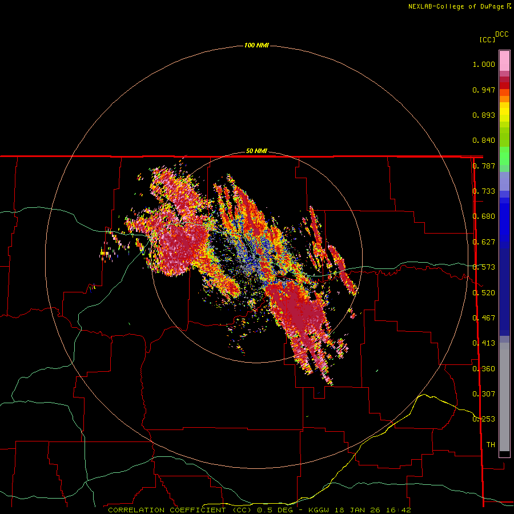Click the 100 NMI range ring label

pyautogui.click(x=256, y=45)
